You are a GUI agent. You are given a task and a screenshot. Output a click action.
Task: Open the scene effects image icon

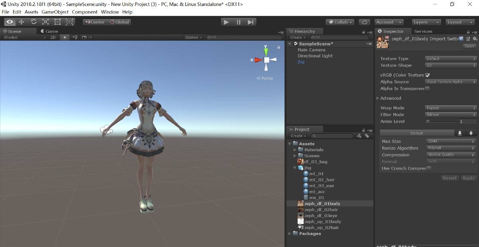[x=84, y=37]
